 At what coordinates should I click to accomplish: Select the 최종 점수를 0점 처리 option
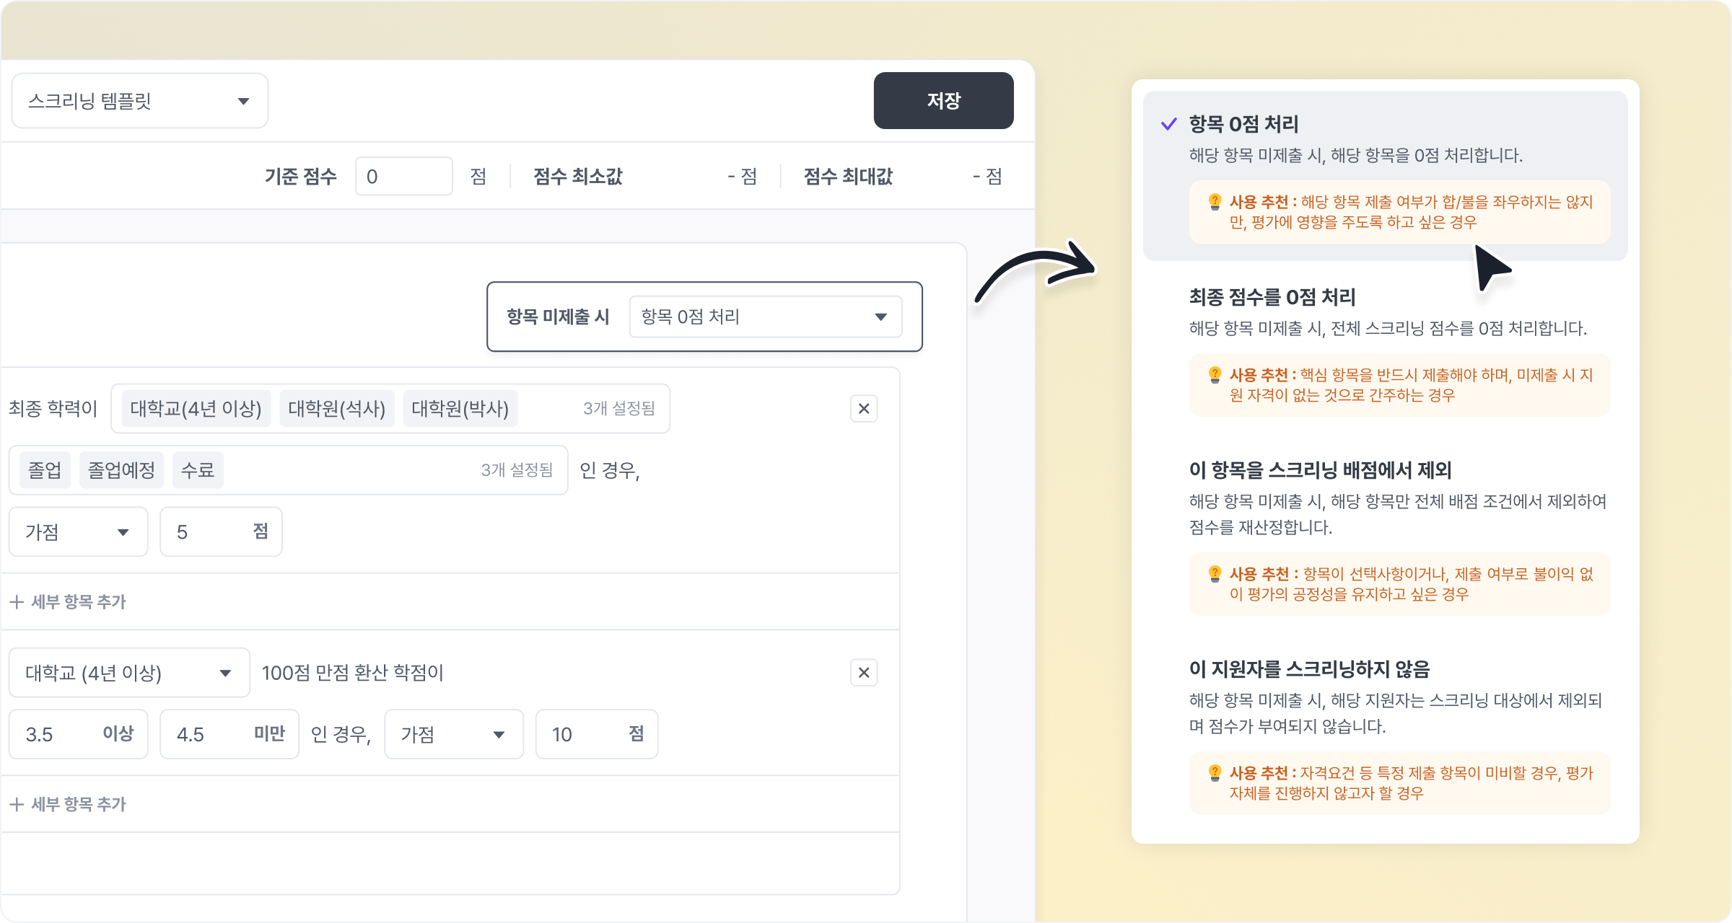1272,297
